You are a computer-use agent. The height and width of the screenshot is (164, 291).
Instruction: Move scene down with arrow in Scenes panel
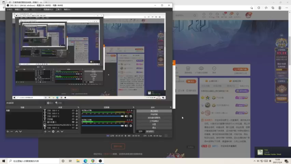click(20, 132)
